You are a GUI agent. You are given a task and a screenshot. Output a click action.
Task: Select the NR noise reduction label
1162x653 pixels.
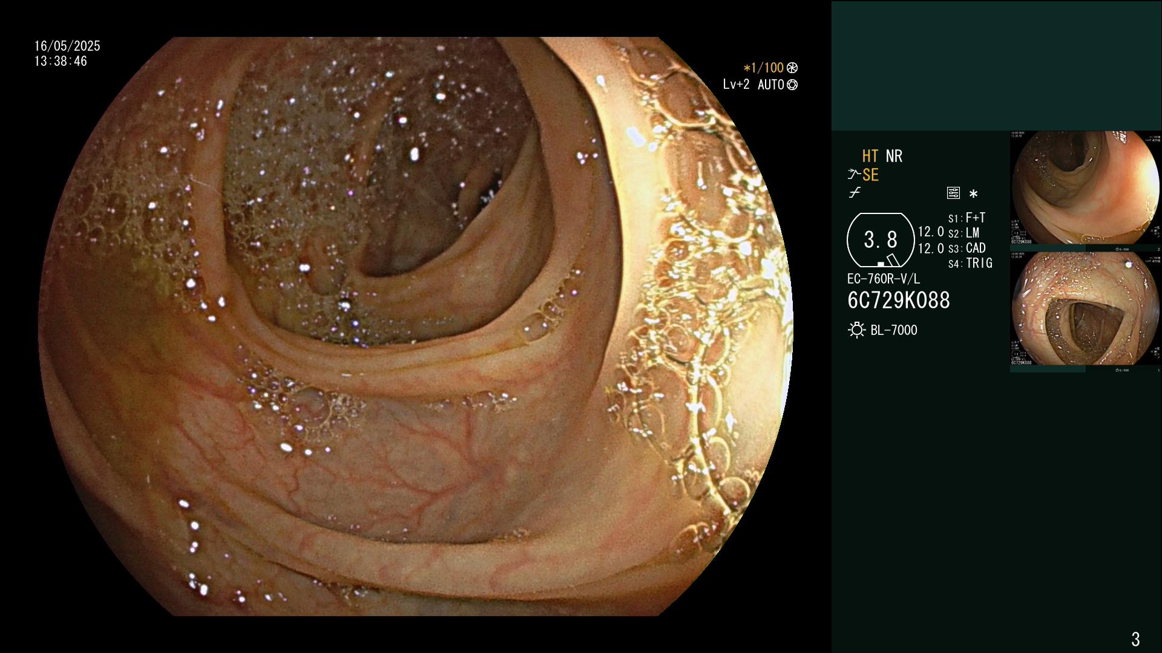tap(894, 156)
